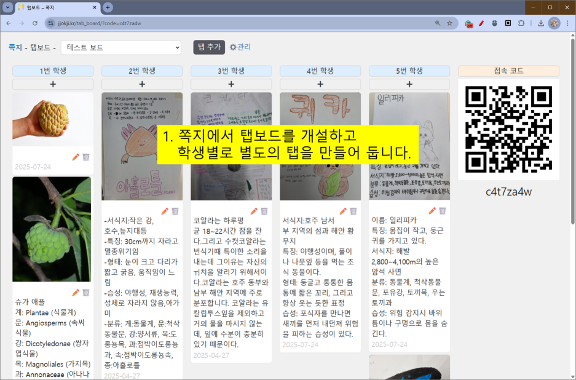Add a card under 5번 학생
Viewport: 576px width, 380px height.
409,84
